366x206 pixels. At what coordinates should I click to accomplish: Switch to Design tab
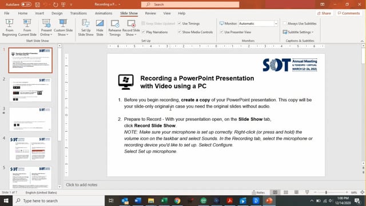(x=57, y=13)
